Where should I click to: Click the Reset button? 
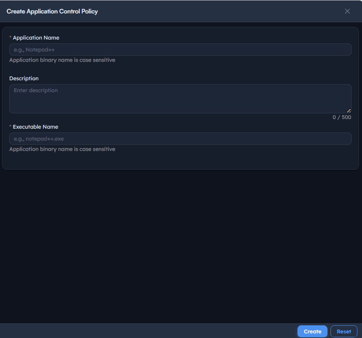click(344, 331)
